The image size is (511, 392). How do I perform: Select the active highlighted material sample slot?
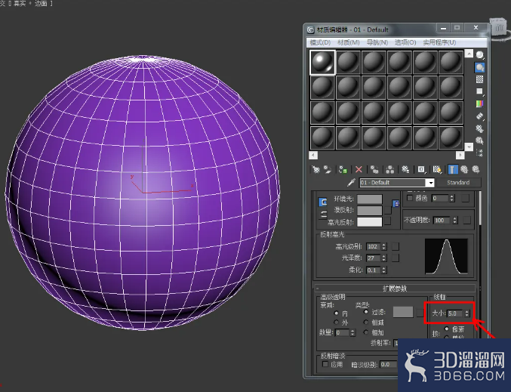[322, 62]
